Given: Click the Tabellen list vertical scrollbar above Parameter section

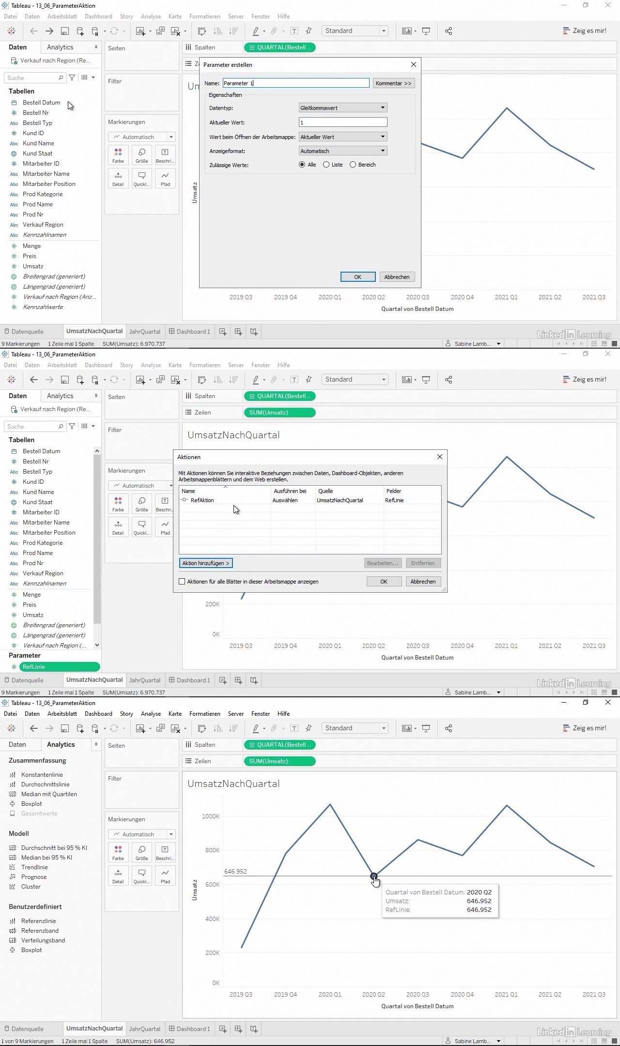Looking at the screenshot, I should click(x=97, y=547).
